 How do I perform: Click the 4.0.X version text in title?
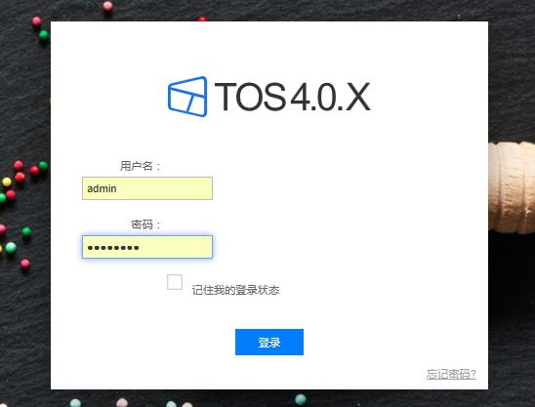pos(330,97)
